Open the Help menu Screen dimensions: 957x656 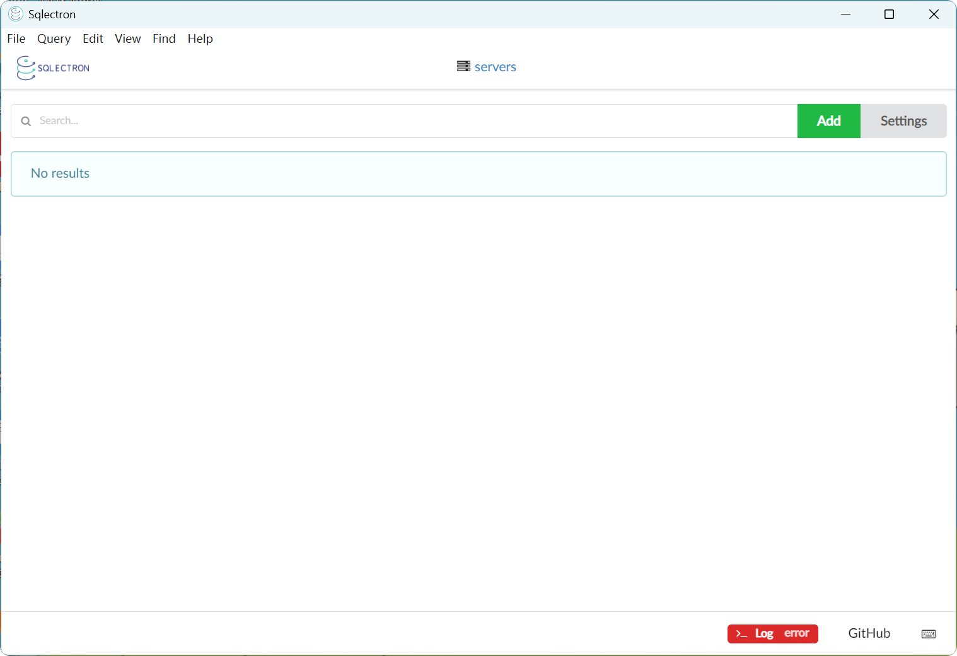point(200,38)
